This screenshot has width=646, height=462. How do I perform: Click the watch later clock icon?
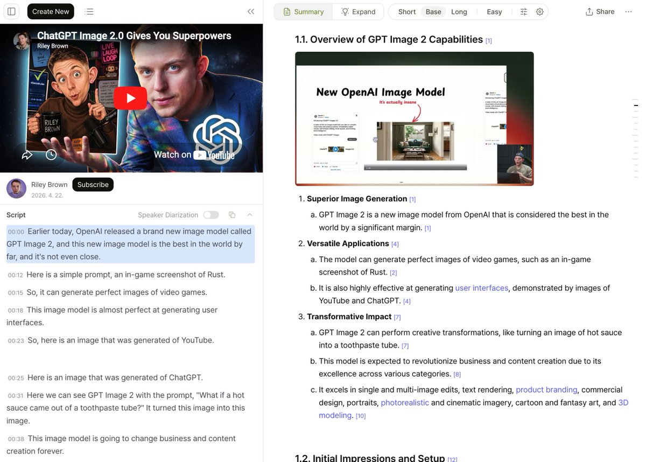click(51, 155)
